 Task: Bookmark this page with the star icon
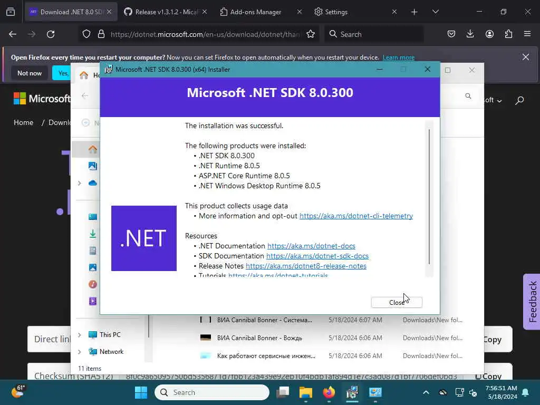point(311,34)
